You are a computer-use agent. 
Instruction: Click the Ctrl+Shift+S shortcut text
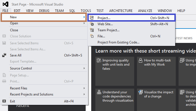[73, 55]
